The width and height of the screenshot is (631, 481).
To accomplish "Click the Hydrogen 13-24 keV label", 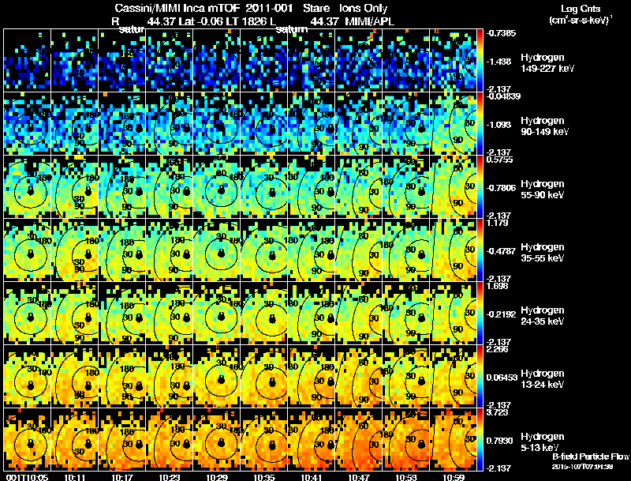I will [x=543, y=379].
